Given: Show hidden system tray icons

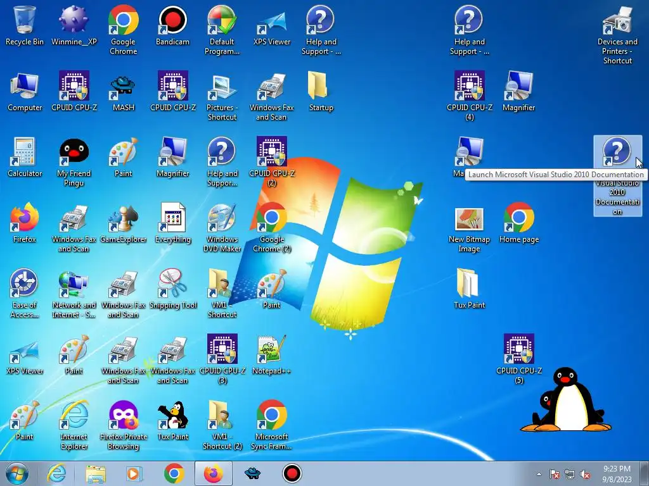Looking at the screenshot, I should pyautogui.click(x=539, y=474).
